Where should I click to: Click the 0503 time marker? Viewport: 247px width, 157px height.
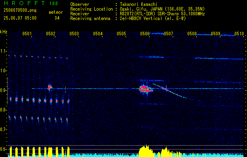[74, 33]
